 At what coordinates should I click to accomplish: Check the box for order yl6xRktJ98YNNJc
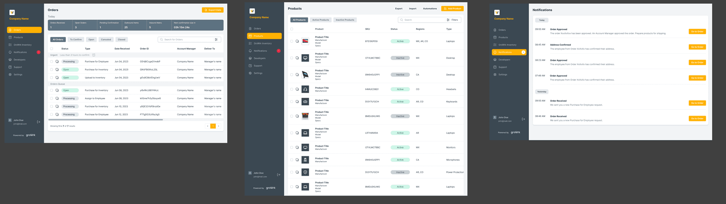pyautogui.click(x=52, y=90)
